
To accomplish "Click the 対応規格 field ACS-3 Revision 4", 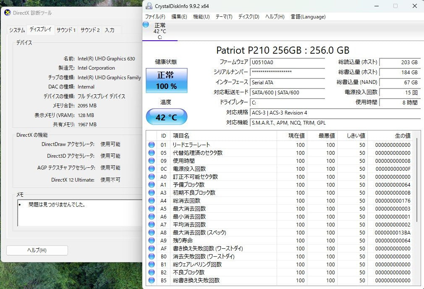I will [335, 113].
